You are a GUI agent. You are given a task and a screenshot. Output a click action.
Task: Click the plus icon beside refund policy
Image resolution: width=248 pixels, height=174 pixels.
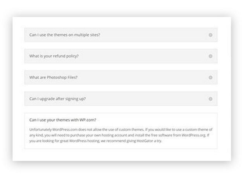[210, 56]
